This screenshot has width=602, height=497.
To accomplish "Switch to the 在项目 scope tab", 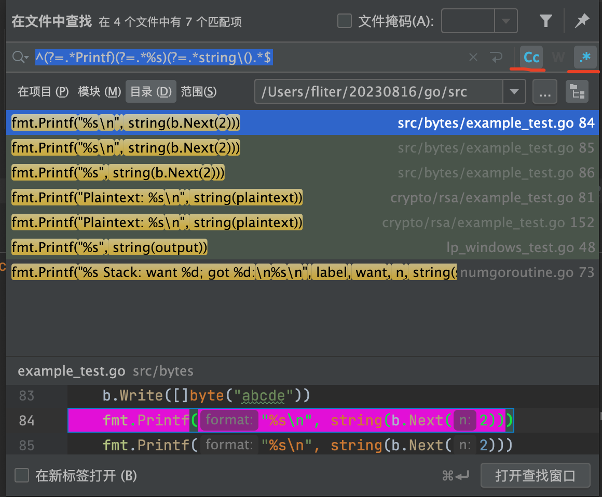I will pos(43,92).
